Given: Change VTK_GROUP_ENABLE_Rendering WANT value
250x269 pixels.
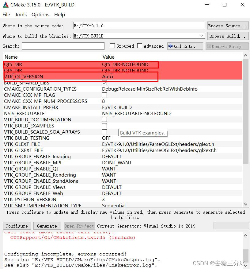Looking at the screenshot, I should (x=109, y=175).
